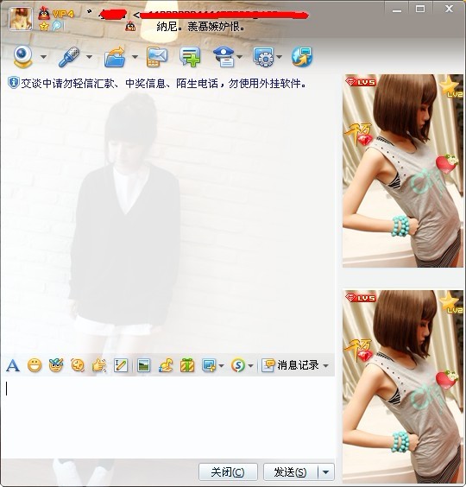Minimize the chat window

point(396,9)
